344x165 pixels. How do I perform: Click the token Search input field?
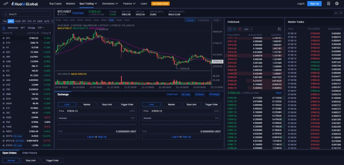point(27,14)
